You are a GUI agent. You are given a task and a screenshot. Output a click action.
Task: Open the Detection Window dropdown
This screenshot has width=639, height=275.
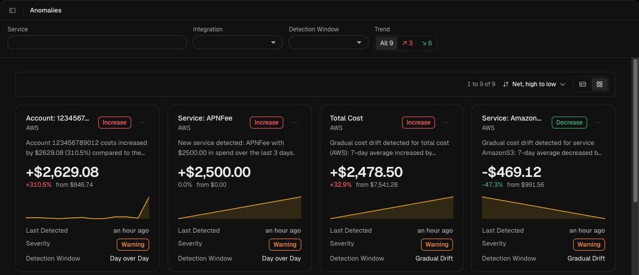coord(329,42)
